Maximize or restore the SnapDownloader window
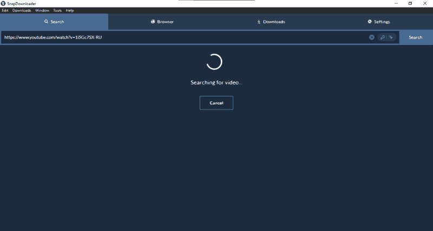Image resolution: width=433 pixels, height=231 pixels. 410,3
